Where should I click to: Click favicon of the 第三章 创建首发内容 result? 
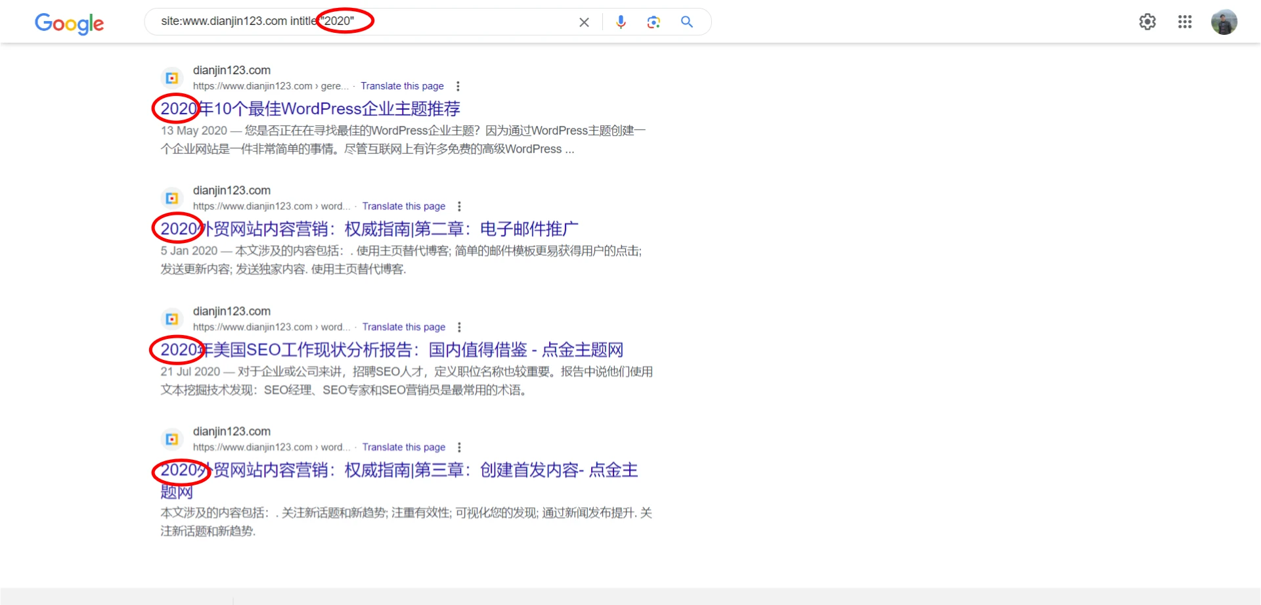pos(172,439)
